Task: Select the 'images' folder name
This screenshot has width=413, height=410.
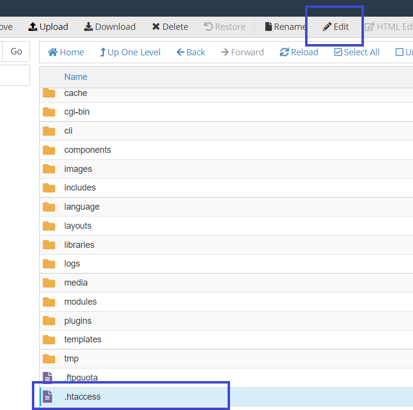Action: pos(78,169)
